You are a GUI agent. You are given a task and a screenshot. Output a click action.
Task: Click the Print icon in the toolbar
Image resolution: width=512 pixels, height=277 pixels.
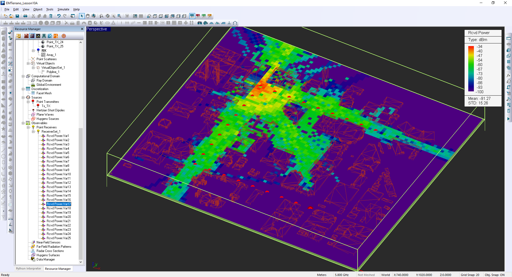pyautogui.click(x=25, y=16)
